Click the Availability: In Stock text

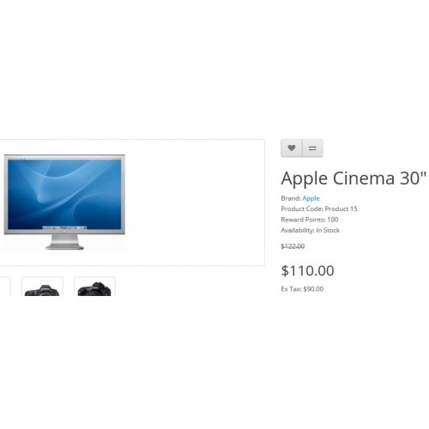[311, 230]
